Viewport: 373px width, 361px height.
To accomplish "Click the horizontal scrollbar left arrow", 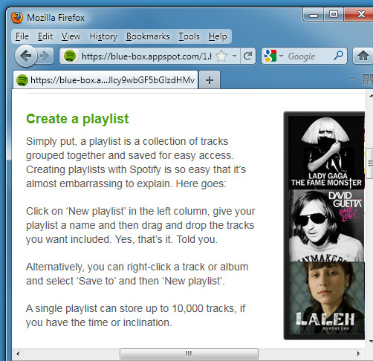I will coord(18,354).
